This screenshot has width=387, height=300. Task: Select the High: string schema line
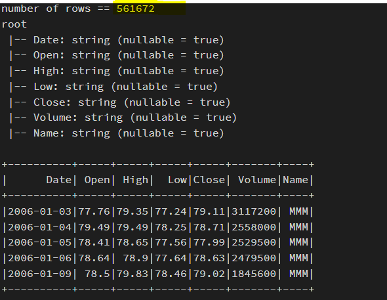click(117, 71)
